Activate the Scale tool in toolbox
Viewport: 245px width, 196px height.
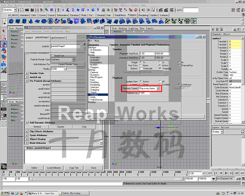point(4,57)
